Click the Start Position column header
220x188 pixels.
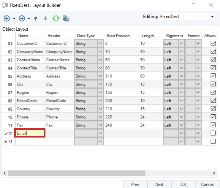(118, 36)
